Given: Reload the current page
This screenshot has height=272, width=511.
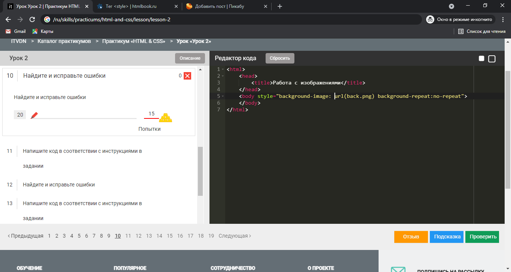Looking at the screenshot, I should (32, 19).
